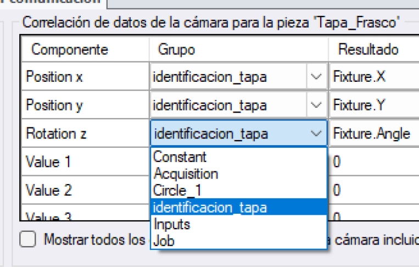
Task: Click the Value 2 component cell
Action: point(49,190)
